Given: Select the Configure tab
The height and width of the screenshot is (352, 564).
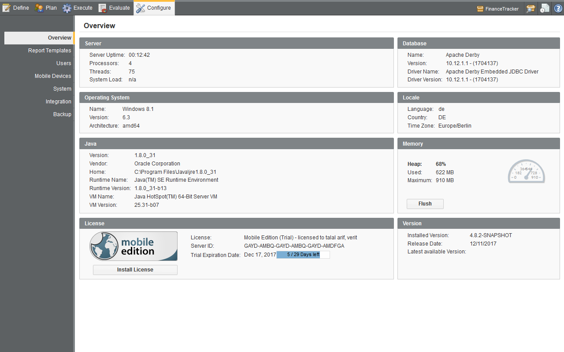Looking at the screenshot, I should [x=154, y=8].
